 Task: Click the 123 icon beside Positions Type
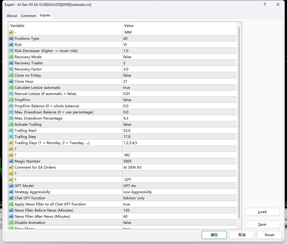click(x=12, y=38)
